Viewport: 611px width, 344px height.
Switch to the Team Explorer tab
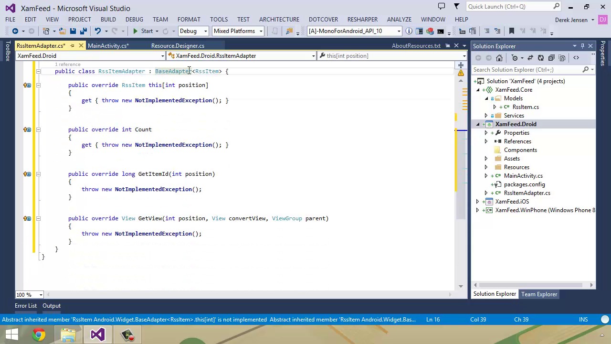tap(539, 294)
